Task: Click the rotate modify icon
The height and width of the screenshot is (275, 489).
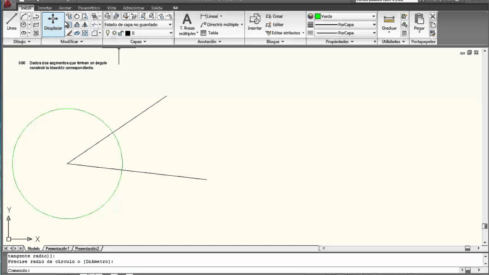Action: pos(77,16)
